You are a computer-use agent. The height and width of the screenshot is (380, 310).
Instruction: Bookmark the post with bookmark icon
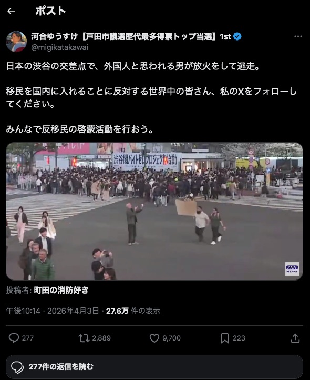[x=224, y=338]
